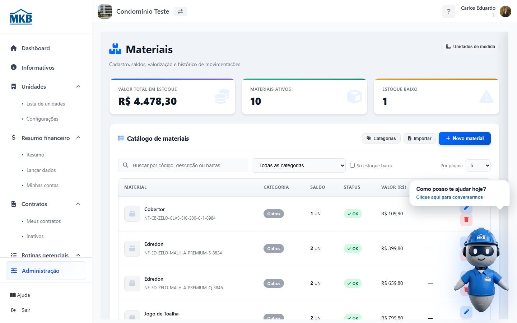The width and height of the screenshot is (517, 323).
Task: Click the Administração sliders icon
Action: [14, 271]
